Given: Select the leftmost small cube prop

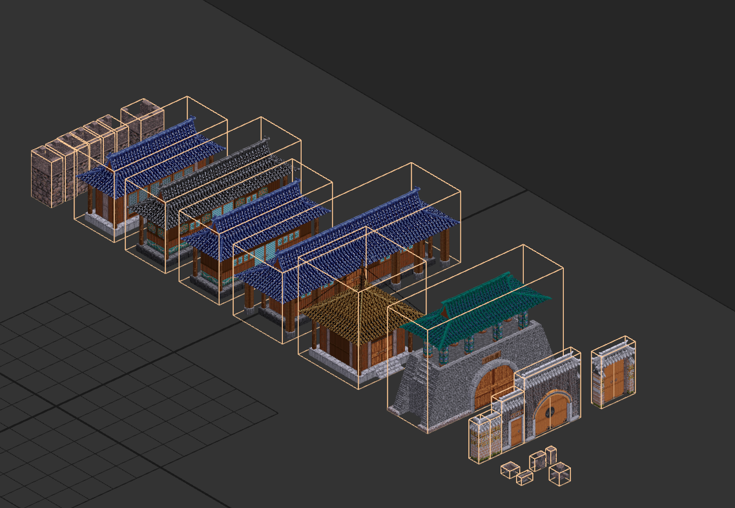Looking at the screenshot, I should (510, 469).
